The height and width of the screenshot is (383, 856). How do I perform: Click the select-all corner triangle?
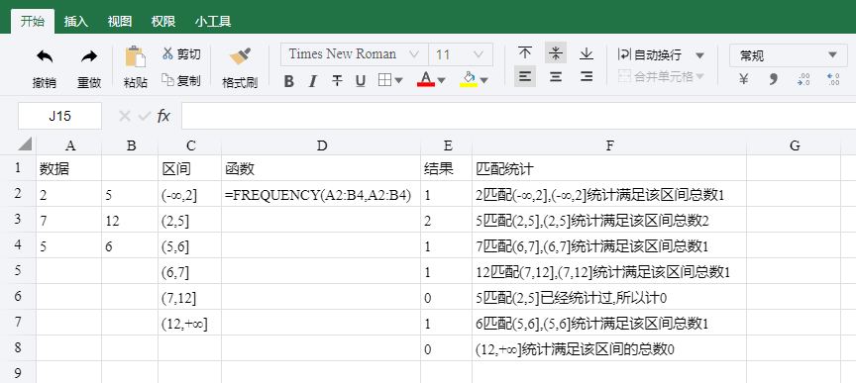pos(25,144)
